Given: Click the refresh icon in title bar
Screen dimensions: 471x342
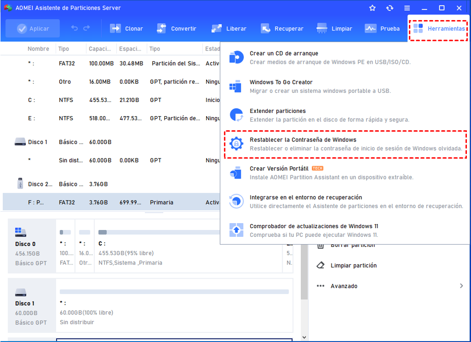Looking at the screenshot, I should [389, 8].
